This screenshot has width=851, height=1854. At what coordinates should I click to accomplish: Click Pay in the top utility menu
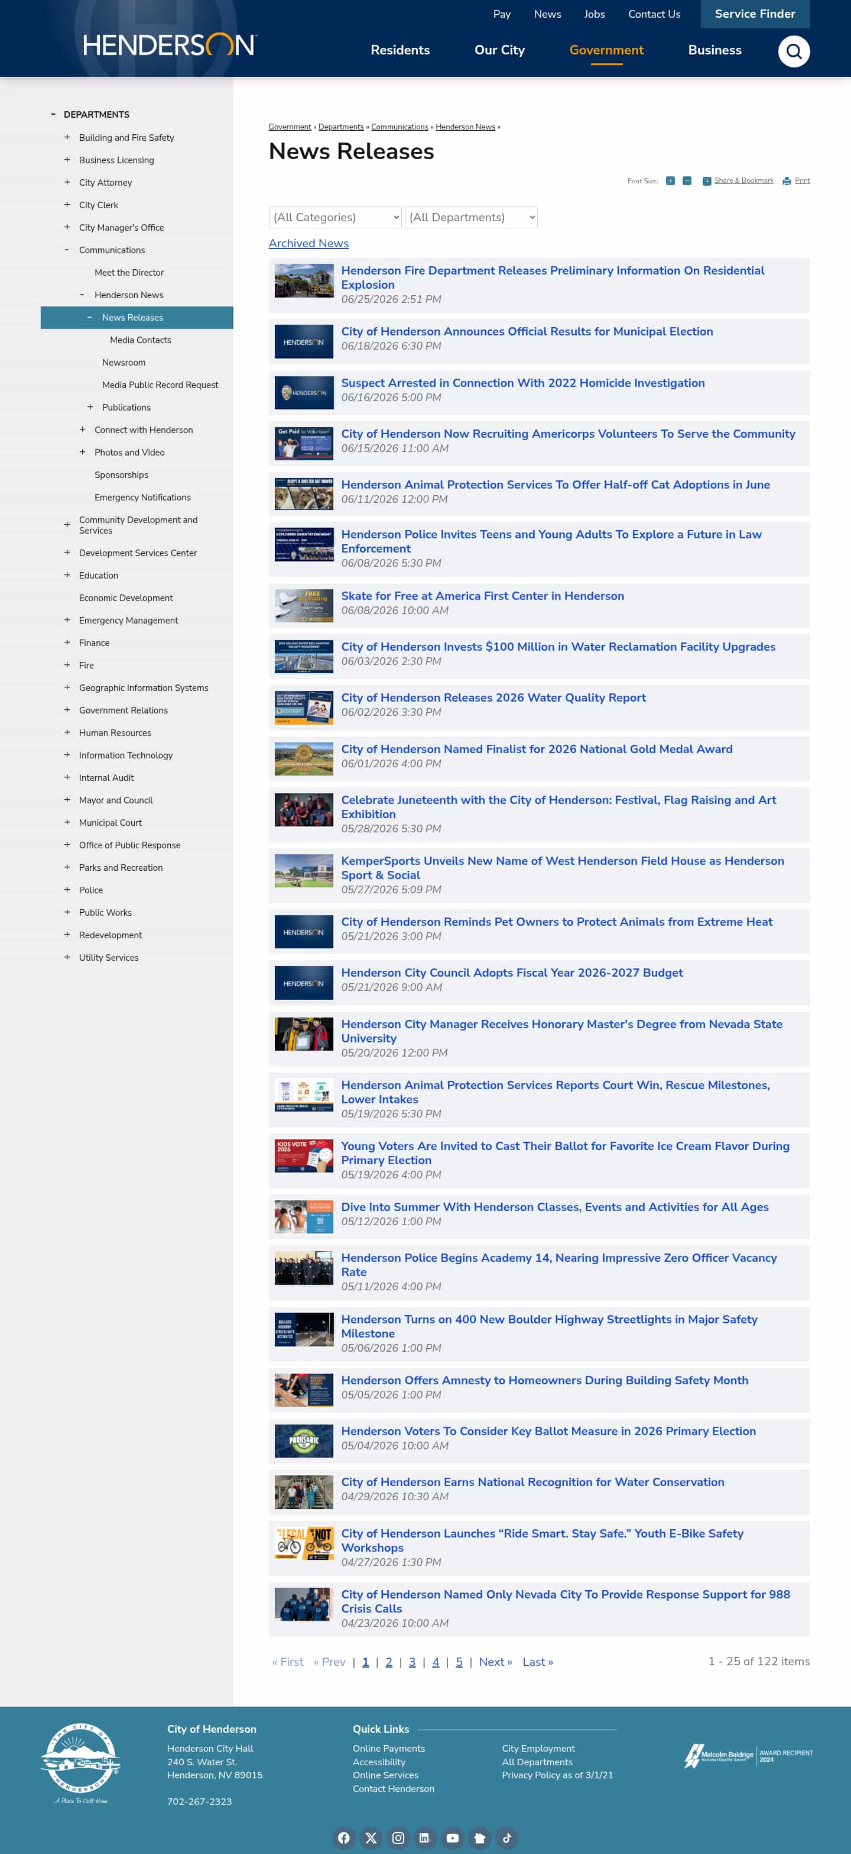coord(502,14)
